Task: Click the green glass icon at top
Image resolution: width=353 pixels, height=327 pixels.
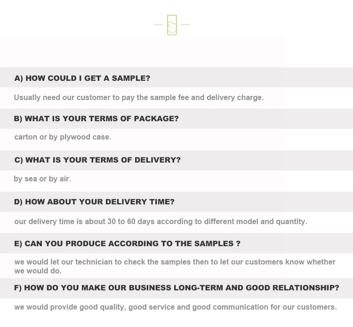Action: click(x=172, y=25)
